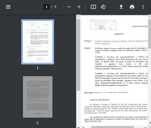Click the court stamp on the page
The width and height of the screenshot is (151, 128).
pos(103,25)
